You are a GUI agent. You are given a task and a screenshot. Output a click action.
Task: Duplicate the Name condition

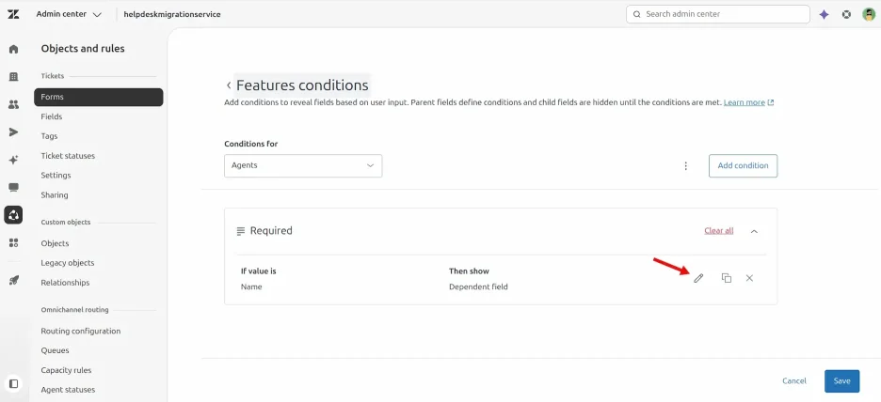(x=726, y=278)
